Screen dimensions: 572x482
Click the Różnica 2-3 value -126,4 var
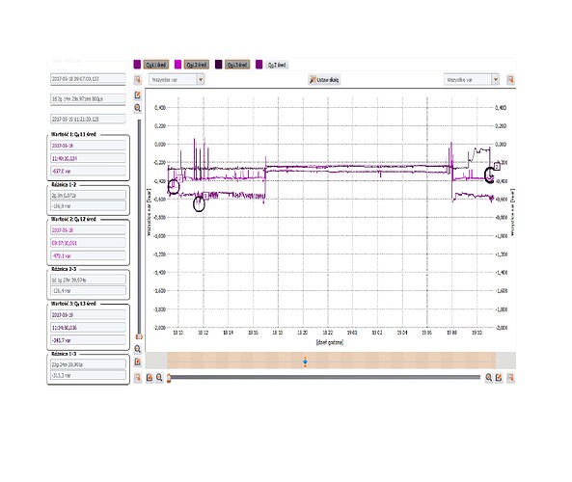click(88, 290)
